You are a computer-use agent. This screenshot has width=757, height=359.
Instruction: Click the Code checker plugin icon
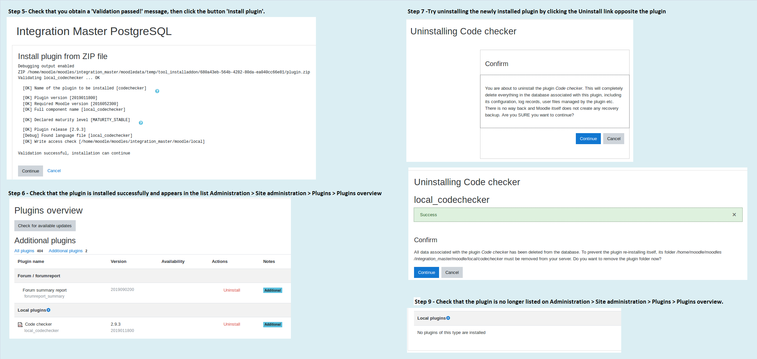(20, 325)
